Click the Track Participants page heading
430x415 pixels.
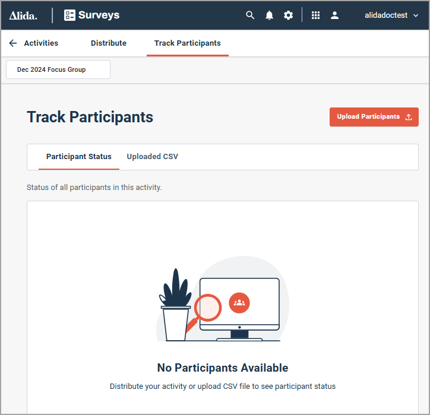90,117
